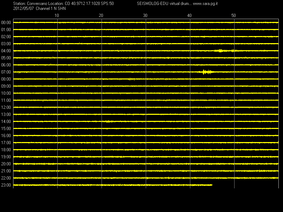Click the Channel 1 N SHN label
Image resolution: width=283 pixels, height=212 pixels.
pyautogui.click(x=51, y=8)
